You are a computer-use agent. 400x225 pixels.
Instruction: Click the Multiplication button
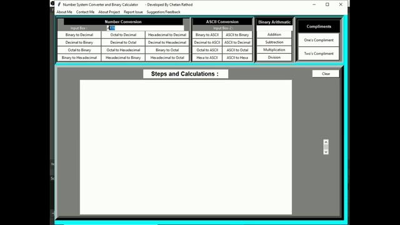pos(274,50)
